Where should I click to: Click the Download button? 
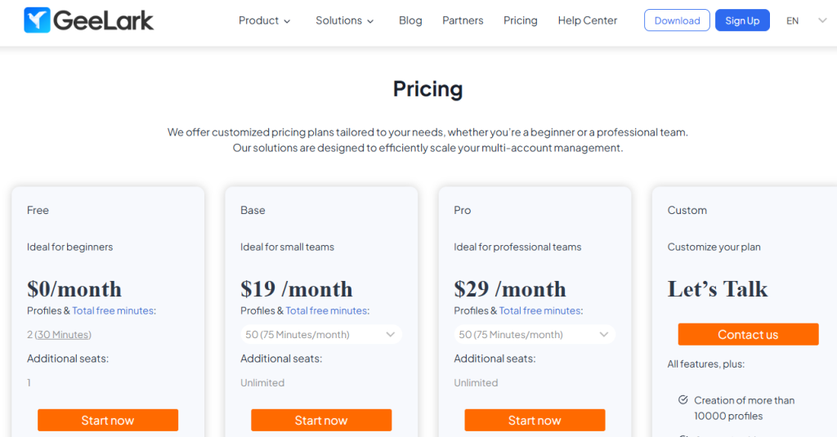click(x=677, y=20)
